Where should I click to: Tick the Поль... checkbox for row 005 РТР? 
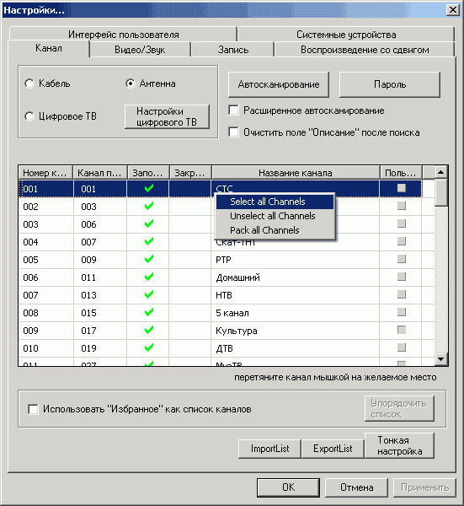pyautogui.click(x=402, y=259)
